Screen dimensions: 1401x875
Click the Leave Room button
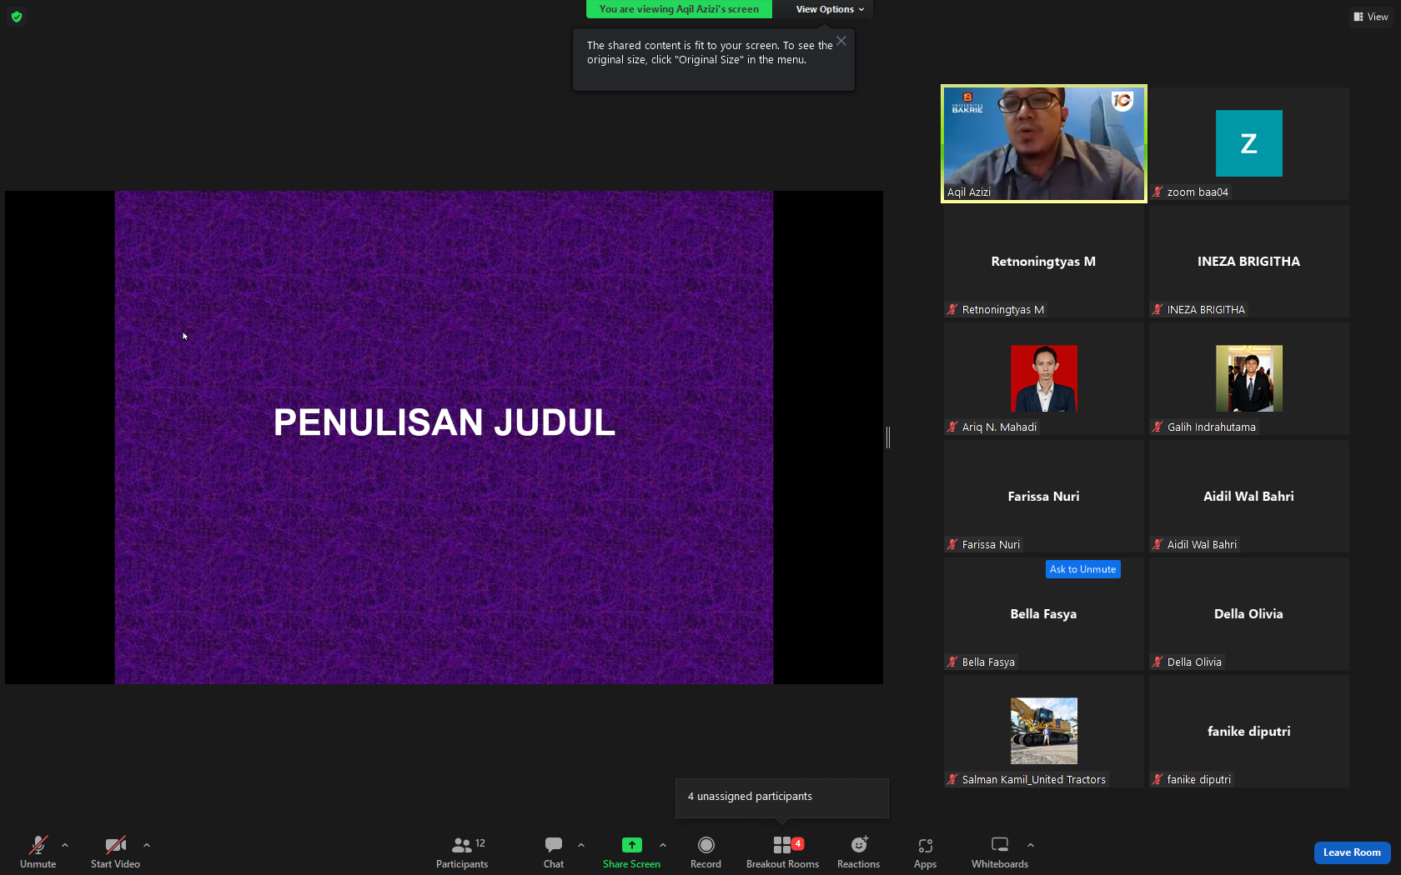tap(1352, 852)
